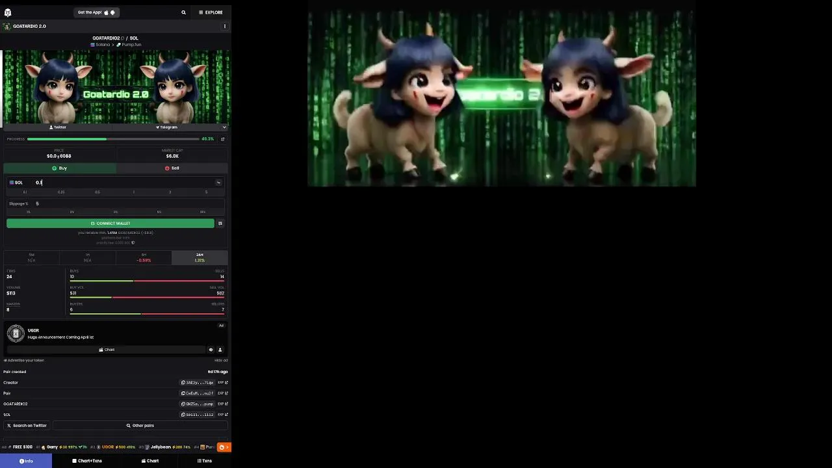Swap the input currency with the arrows icon

point(218,183)
